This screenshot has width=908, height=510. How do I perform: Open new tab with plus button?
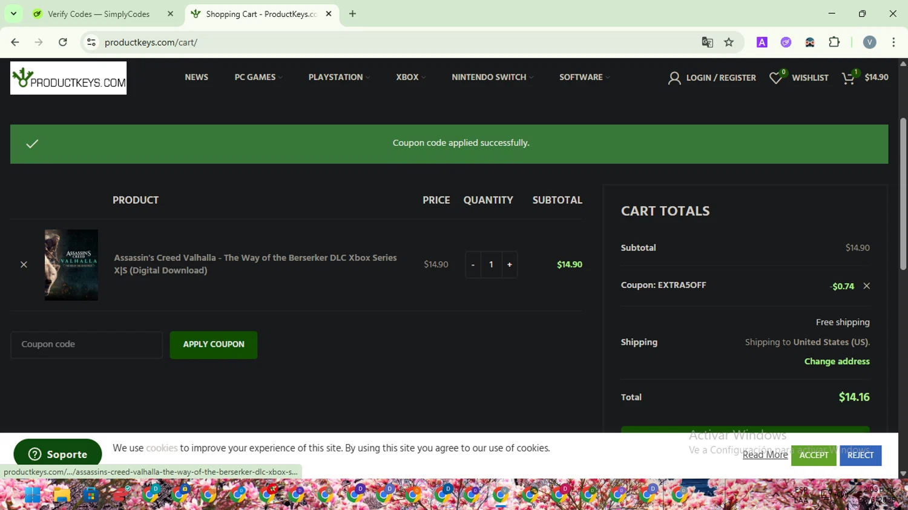[x=352, y=14]
